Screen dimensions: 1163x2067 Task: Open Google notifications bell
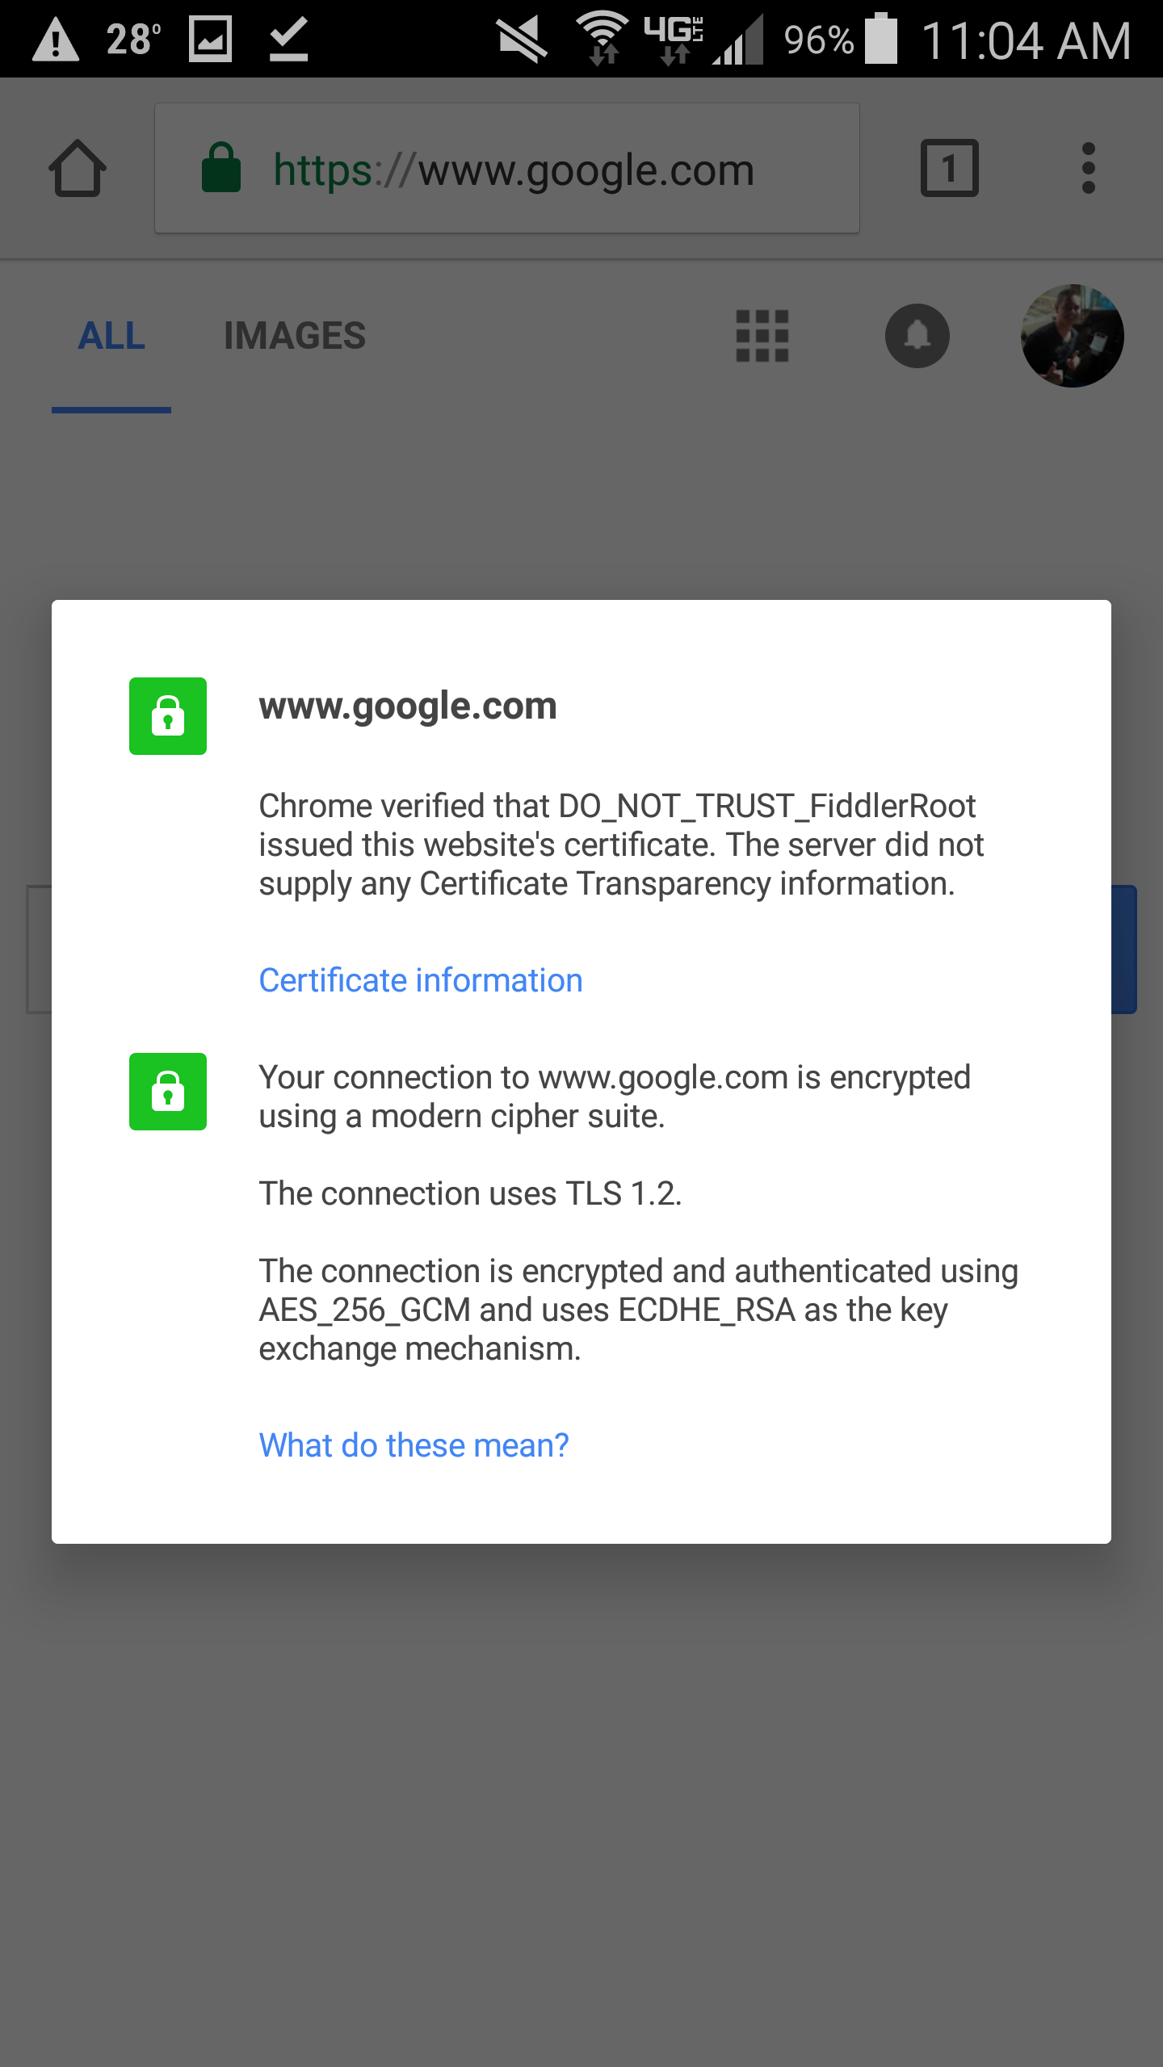coord(917,336)
